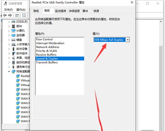Open the 值(V) value dropdown arrow
Screen dimensions: 165x131
coord(128,40)
